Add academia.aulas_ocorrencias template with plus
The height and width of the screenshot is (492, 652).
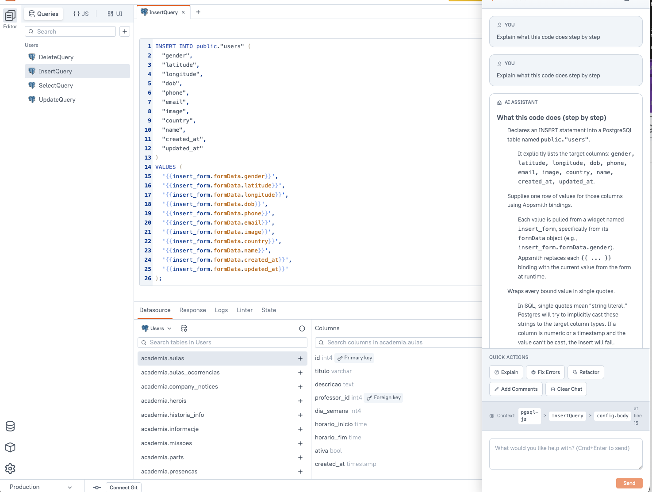pos(300,373)
